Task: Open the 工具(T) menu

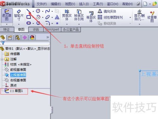Action: tap(98, 4)
